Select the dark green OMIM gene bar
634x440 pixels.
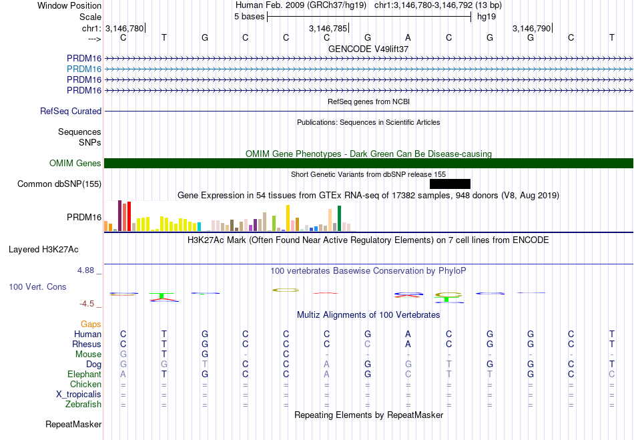[x=368, y=163]
